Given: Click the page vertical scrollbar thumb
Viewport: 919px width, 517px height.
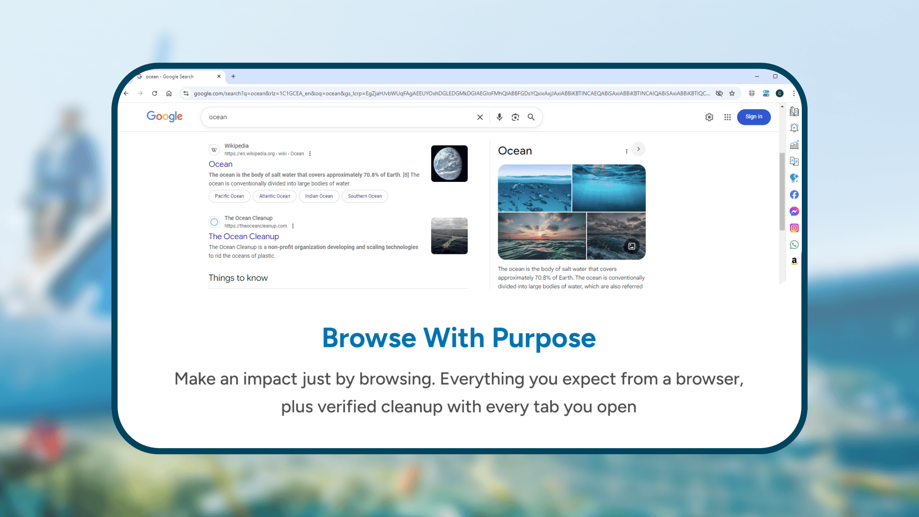Looking at the screenshot, I should (x=782, y=191).
